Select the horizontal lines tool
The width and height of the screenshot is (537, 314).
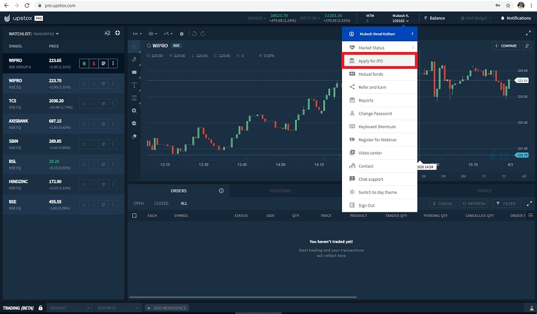[135, 98]
